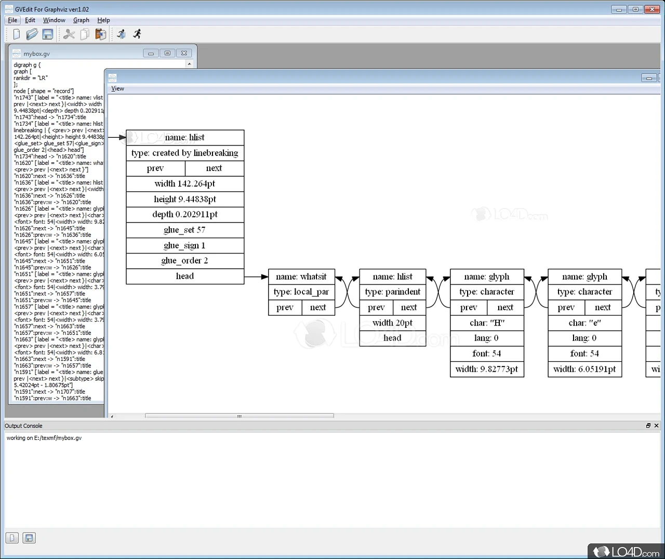The width and height of the screenshot is (665, 559).
Task: Paste from the clipboard
Action: (x=100, y=34)
